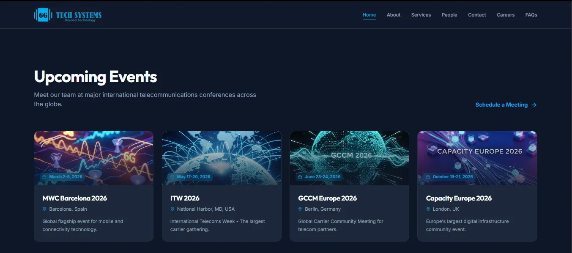
Task: Open the FAQs page
Action: click(x=531, y=15)
